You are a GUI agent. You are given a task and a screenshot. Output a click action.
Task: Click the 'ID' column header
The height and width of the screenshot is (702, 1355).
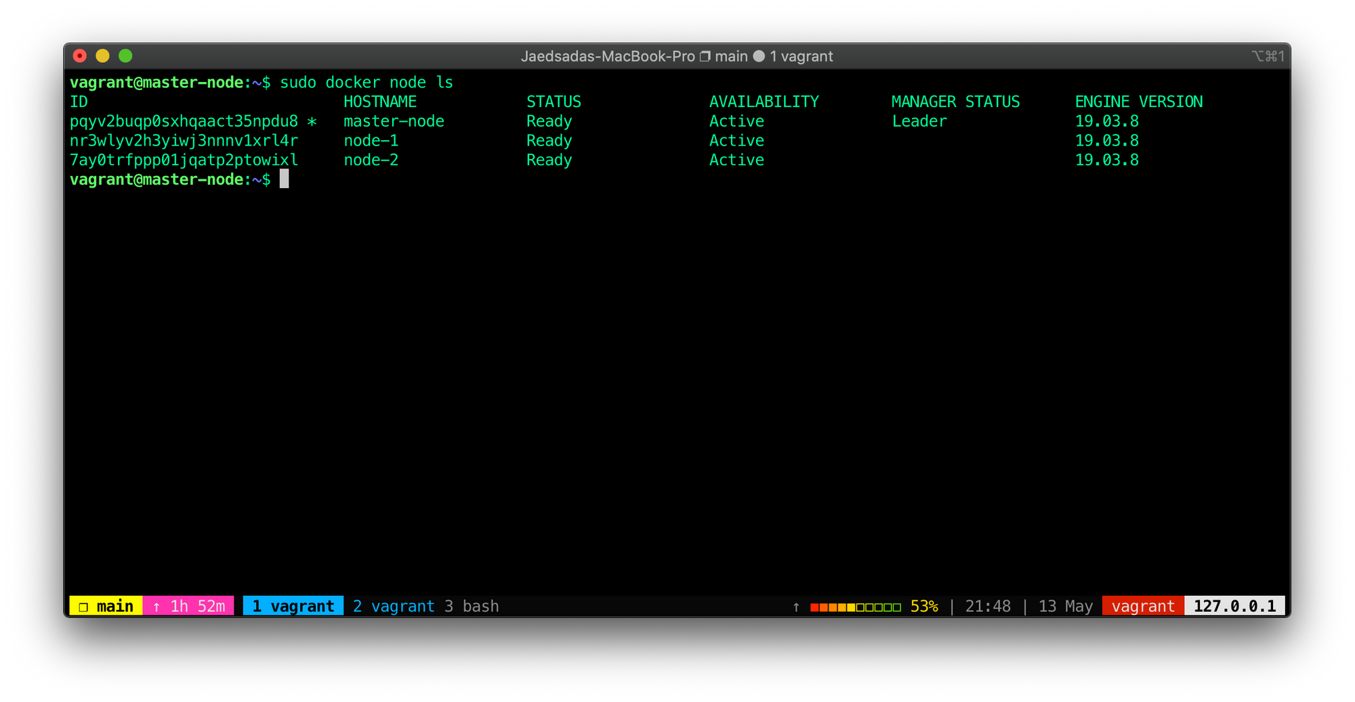click(79, 102)
